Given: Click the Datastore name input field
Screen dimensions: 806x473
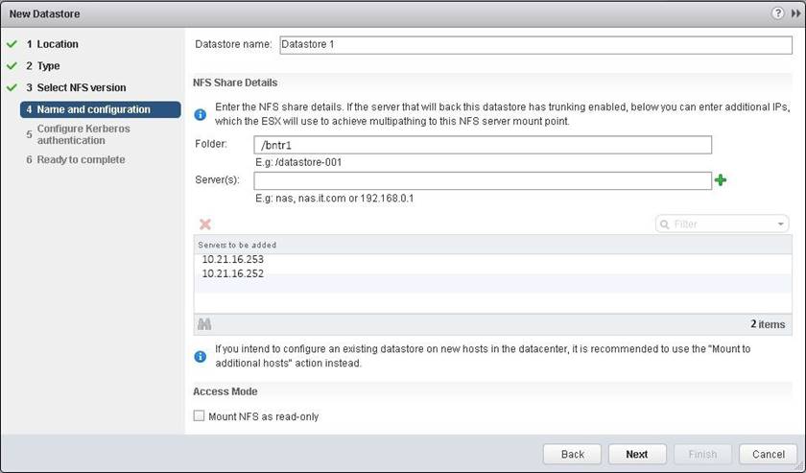Looking at the screenshot, I should pos(533,44).
